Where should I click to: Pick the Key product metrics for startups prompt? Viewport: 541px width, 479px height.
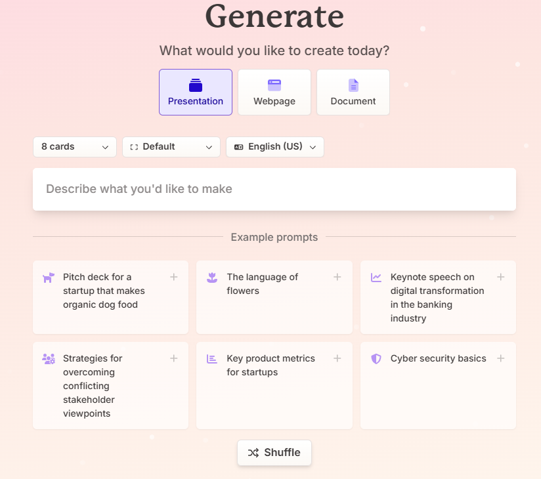pos(270,365)
